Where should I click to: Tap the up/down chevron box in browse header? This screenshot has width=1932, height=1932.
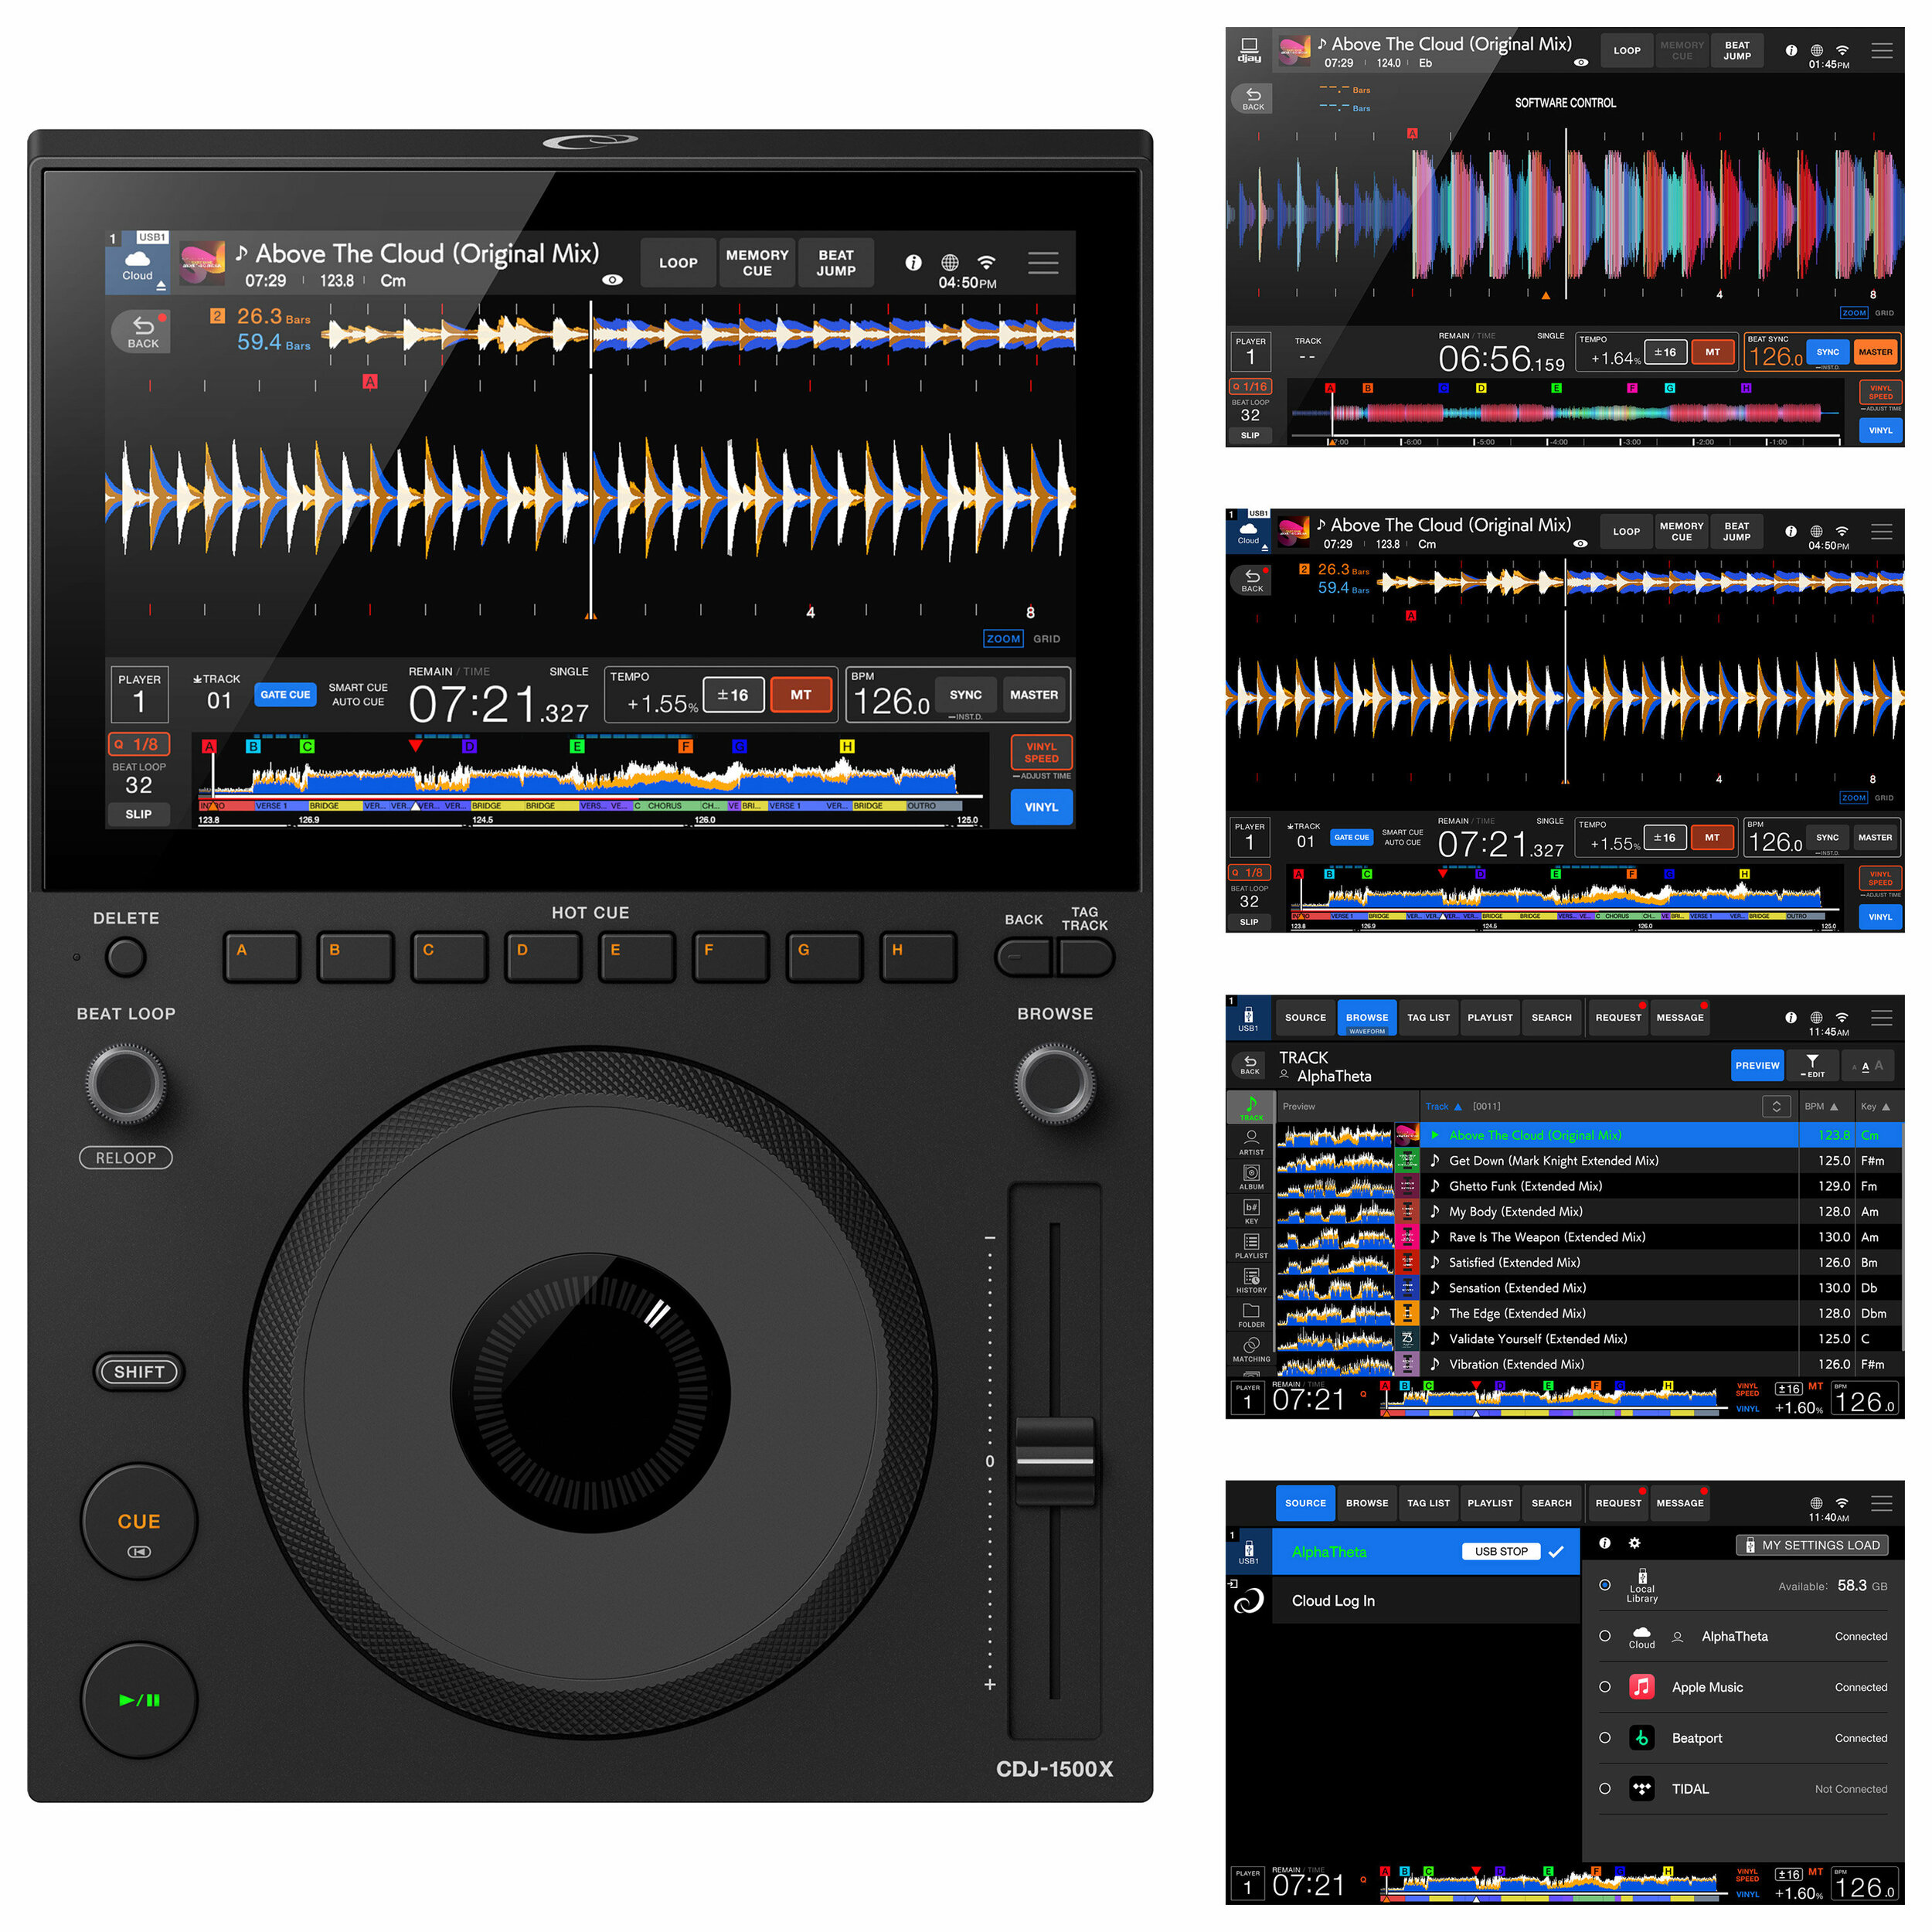(x=1776, y=1107)
